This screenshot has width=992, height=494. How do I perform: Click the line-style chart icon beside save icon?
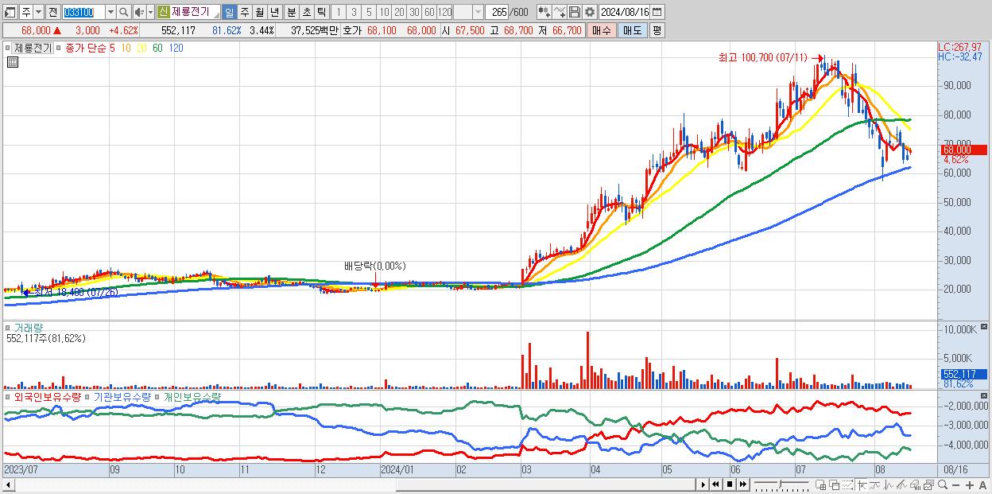tap(559, 12)
